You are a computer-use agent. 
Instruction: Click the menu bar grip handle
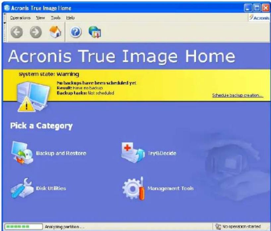(x=5, y=18)
